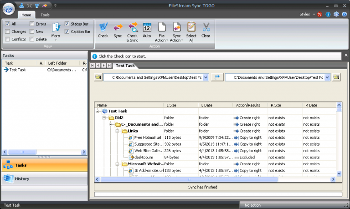
Task: Browse for the right folder
Action: (336, 77)
